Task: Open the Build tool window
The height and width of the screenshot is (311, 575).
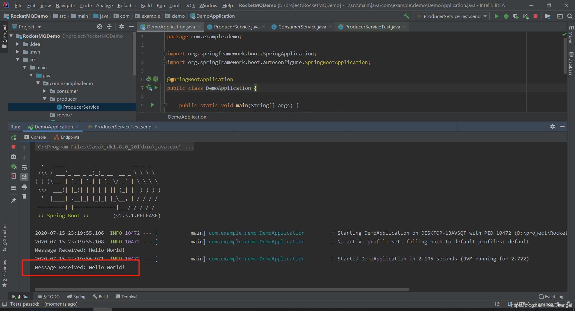Action: [100, 297]
